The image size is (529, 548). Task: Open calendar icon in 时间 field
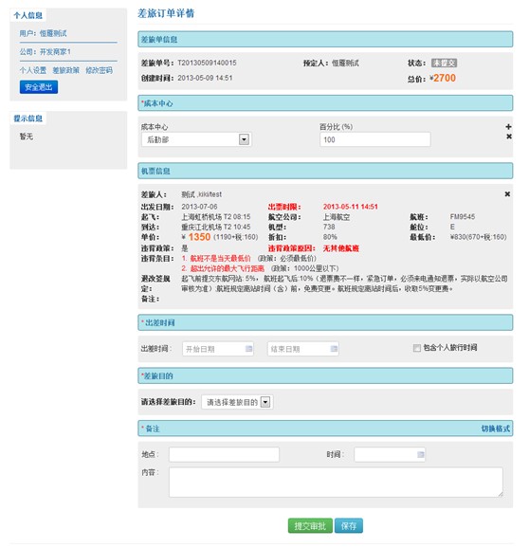(x=421, y=454)
